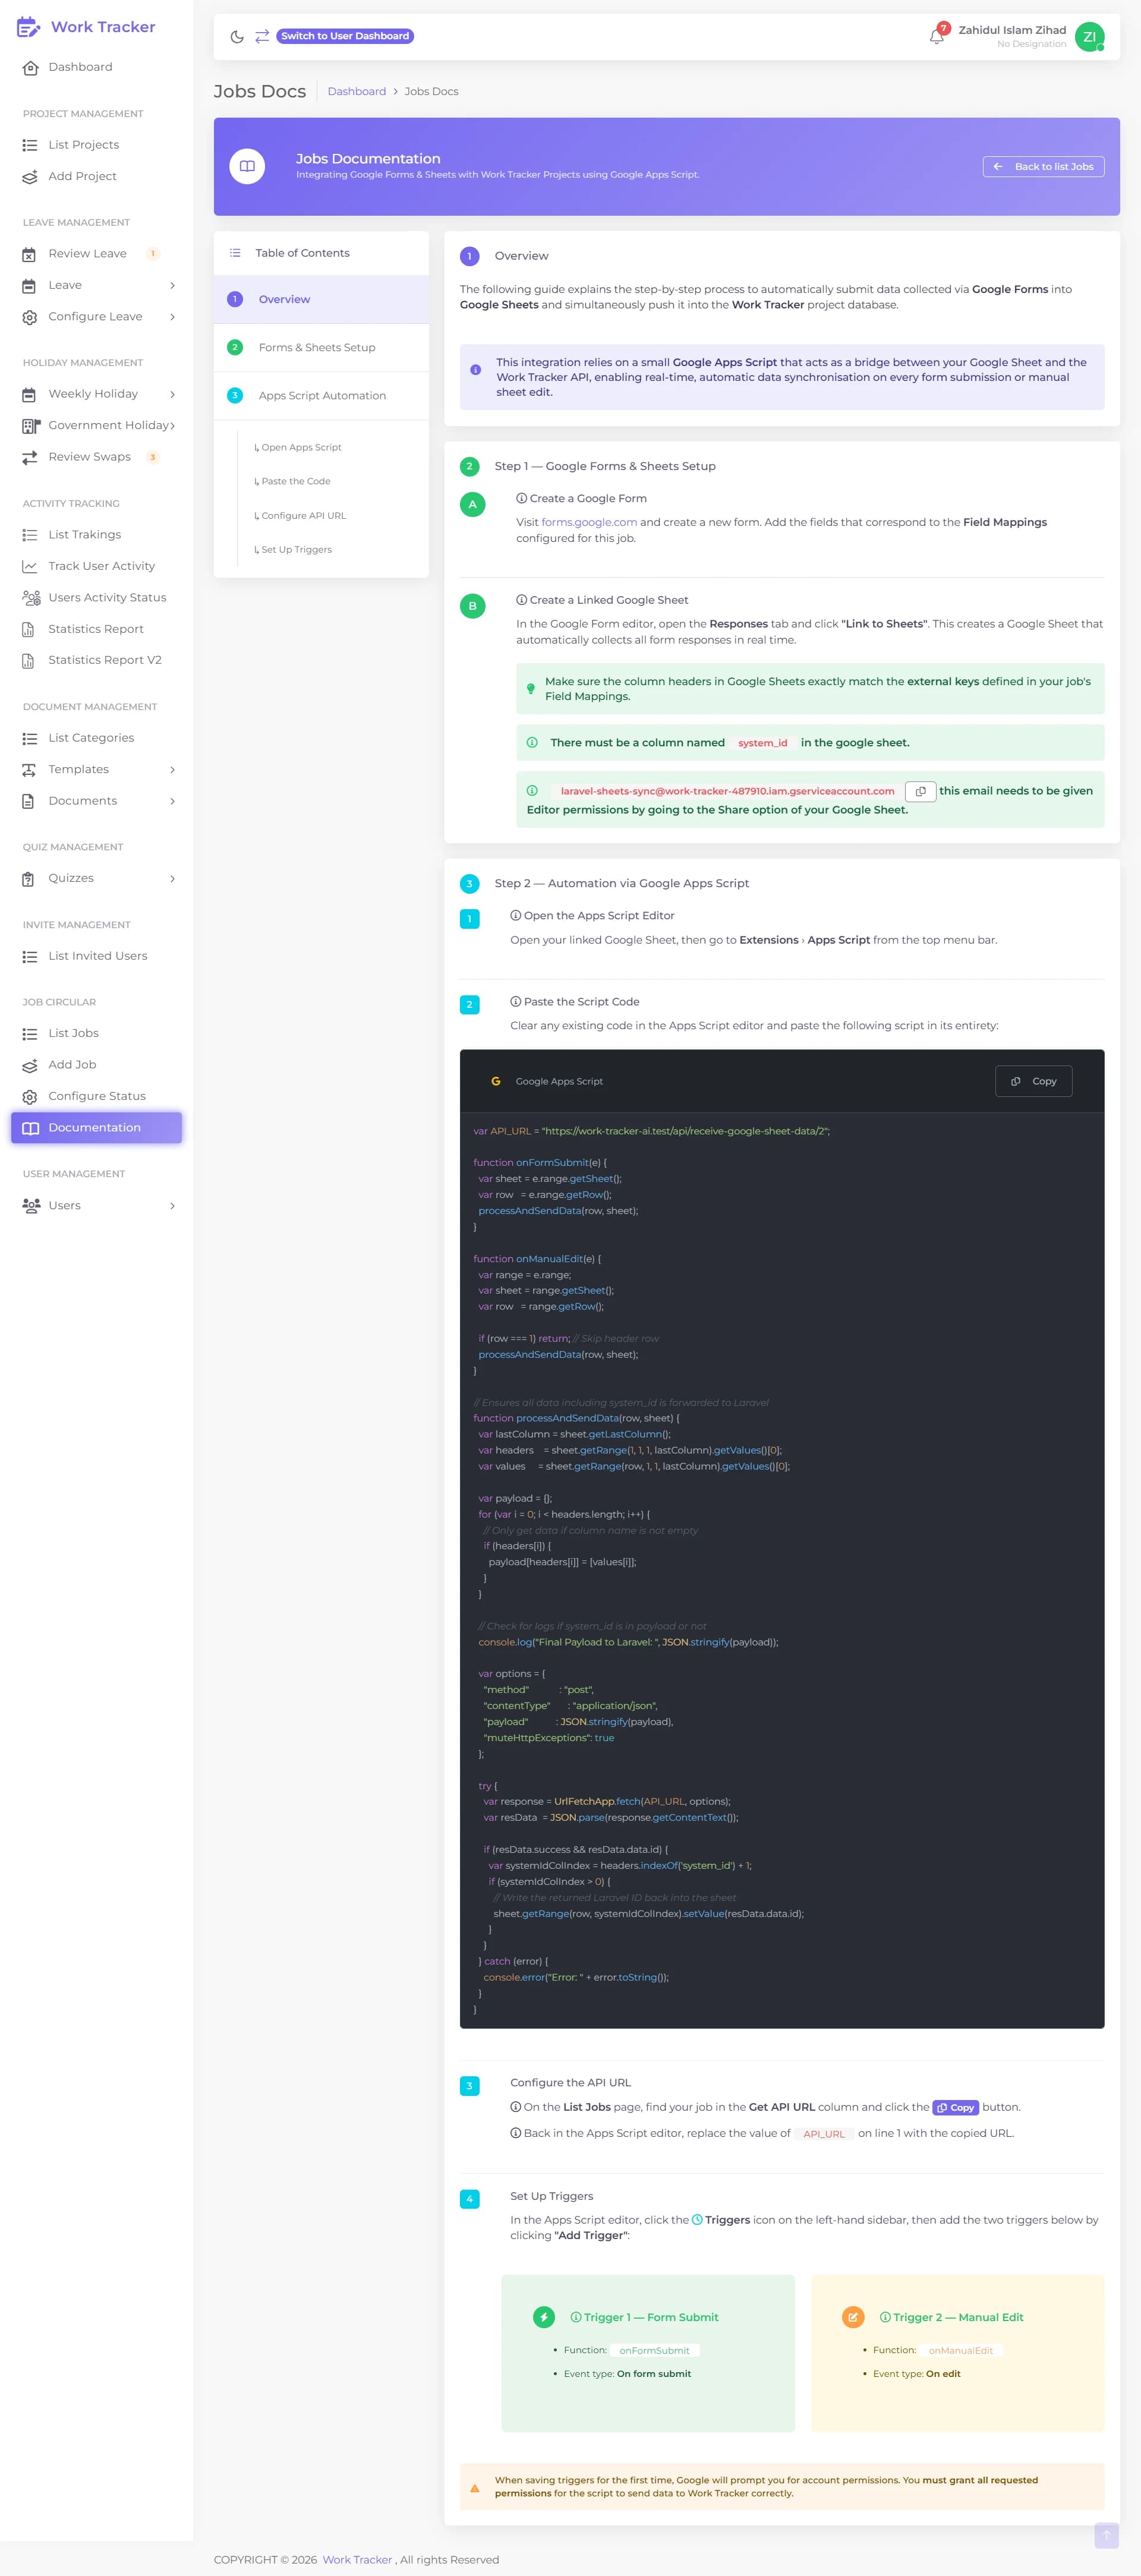
Task: Click Track User Activity chart icon
Action: pyautogui.click(x=30, y=566)
